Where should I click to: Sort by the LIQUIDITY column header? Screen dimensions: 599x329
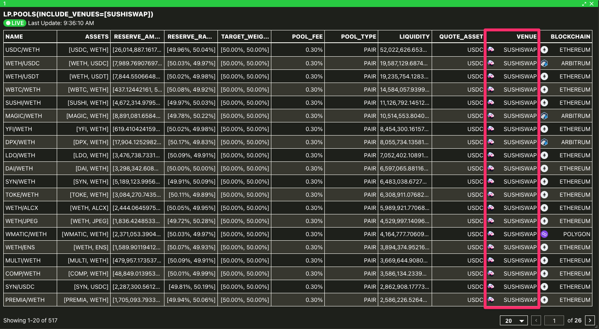click(x=405, y=37)
